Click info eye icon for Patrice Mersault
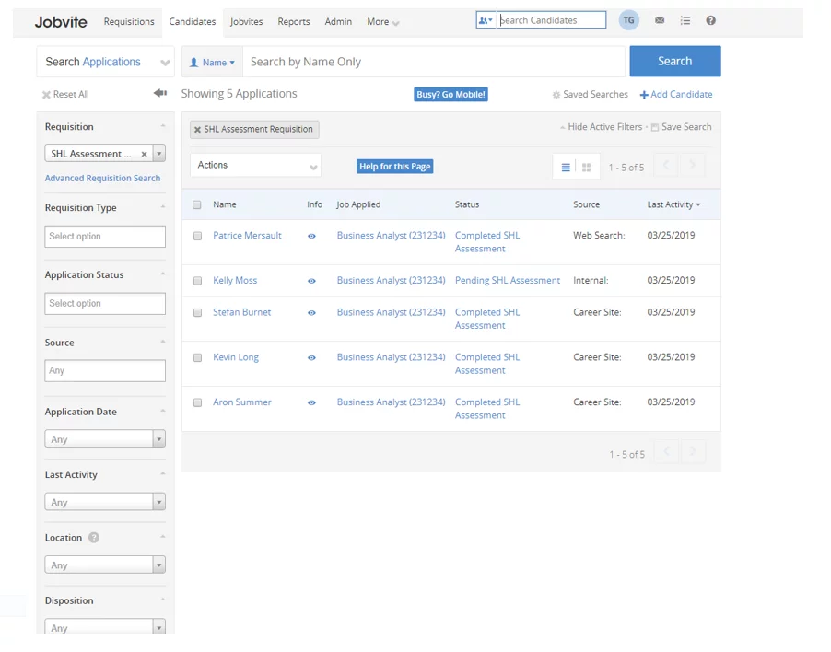The height and width of the screenshot is (652, 831). (x=311, y=236)
